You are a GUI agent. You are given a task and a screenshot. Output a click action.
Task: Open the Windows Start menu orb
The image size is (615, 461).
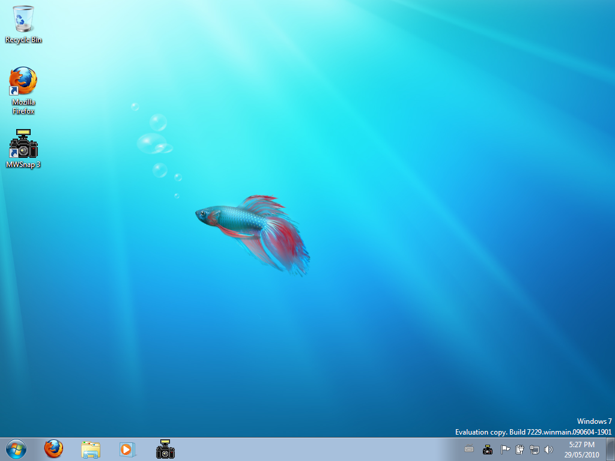[16, 449]
